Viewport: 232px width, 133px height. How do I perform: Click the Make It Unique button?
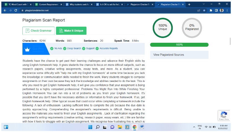[x=71, y=31]
